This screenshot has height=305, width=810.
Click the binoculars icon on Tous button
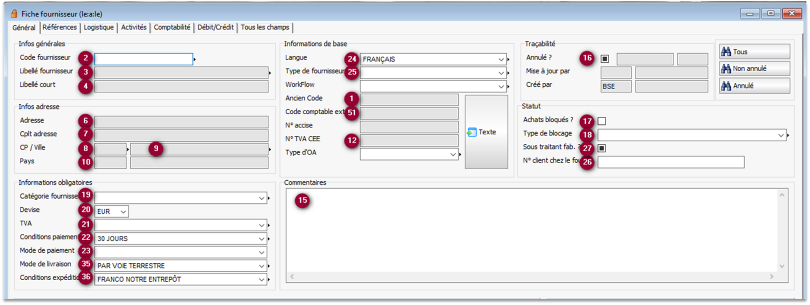click(726, 52)
